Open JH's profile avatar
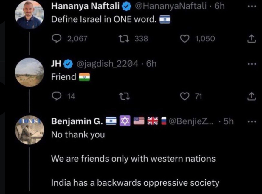Screen dimensions: 262x194 (30, 72)
